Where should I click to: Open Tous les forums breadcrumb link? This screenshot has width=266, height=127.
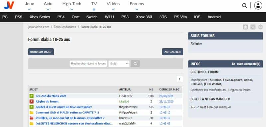tap(65, 27)
